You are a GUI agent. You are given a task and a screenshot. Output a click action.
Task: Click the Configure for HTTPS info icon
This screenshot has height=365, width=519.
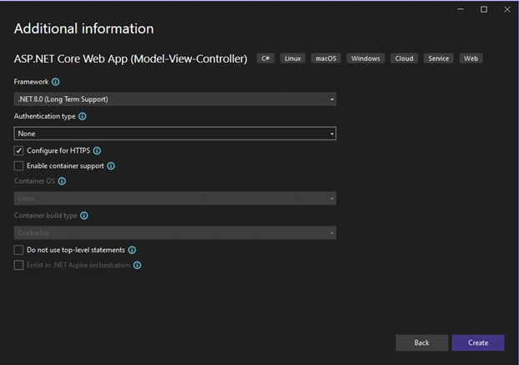tap(97, 150)
